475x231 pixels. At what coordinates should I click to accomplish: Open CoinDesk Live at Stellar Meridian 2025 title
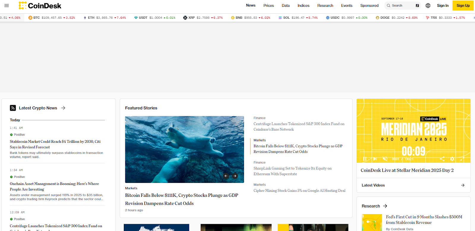click(x=407, y=170)
